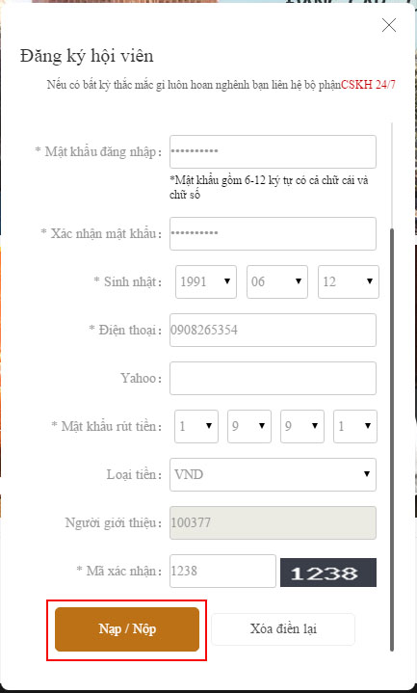Click the Mã xác nhận code field
The width and height of the screenshot is (417, 693).
222,571
